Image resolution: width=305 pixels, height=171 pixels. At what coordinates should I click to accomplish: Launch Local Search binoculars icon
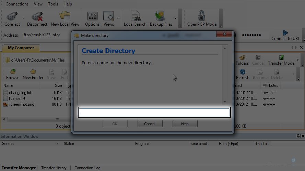[135, 17]
